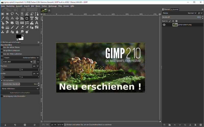Viewport: 204px width, 127px height.
Task: Select the Flip tool
Action: [x=22, y=23]
